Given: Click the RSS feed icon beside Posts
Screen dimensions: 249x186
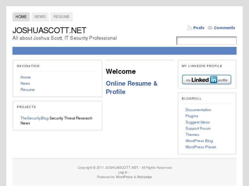Looking at the screenshot, I should coord(189,28).
